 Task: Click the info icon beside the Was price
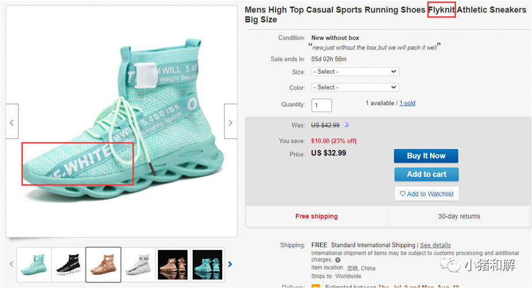pos(347,125)
